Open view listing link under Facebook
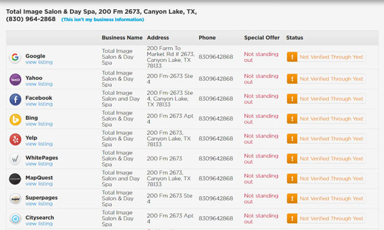The width and height of the screenshot is (384, 230). coord(39,104)
